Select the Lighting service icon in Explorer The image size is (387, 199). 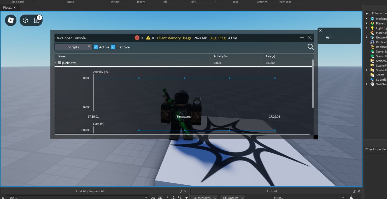coord(372,28)
